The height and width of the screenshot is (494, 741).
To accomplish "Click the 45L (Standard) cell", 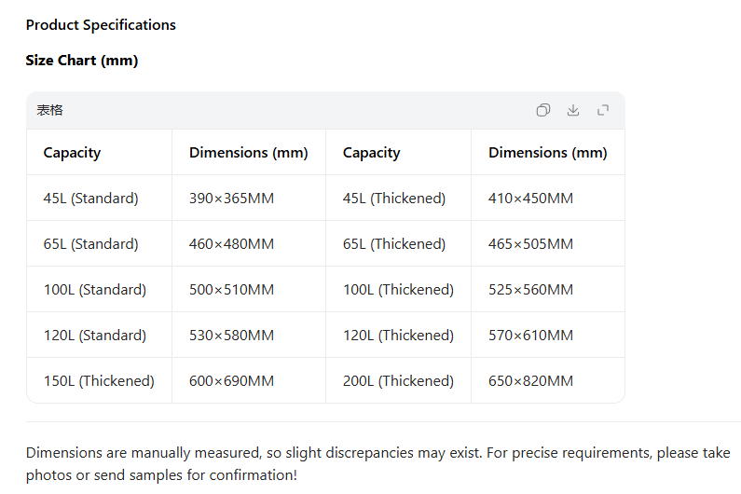I will pyautogui.click(x=90, y=199).
